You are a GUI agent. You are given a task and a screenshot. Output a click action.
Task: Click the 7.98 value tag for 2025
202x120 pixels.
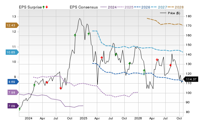tap(13, 92)
